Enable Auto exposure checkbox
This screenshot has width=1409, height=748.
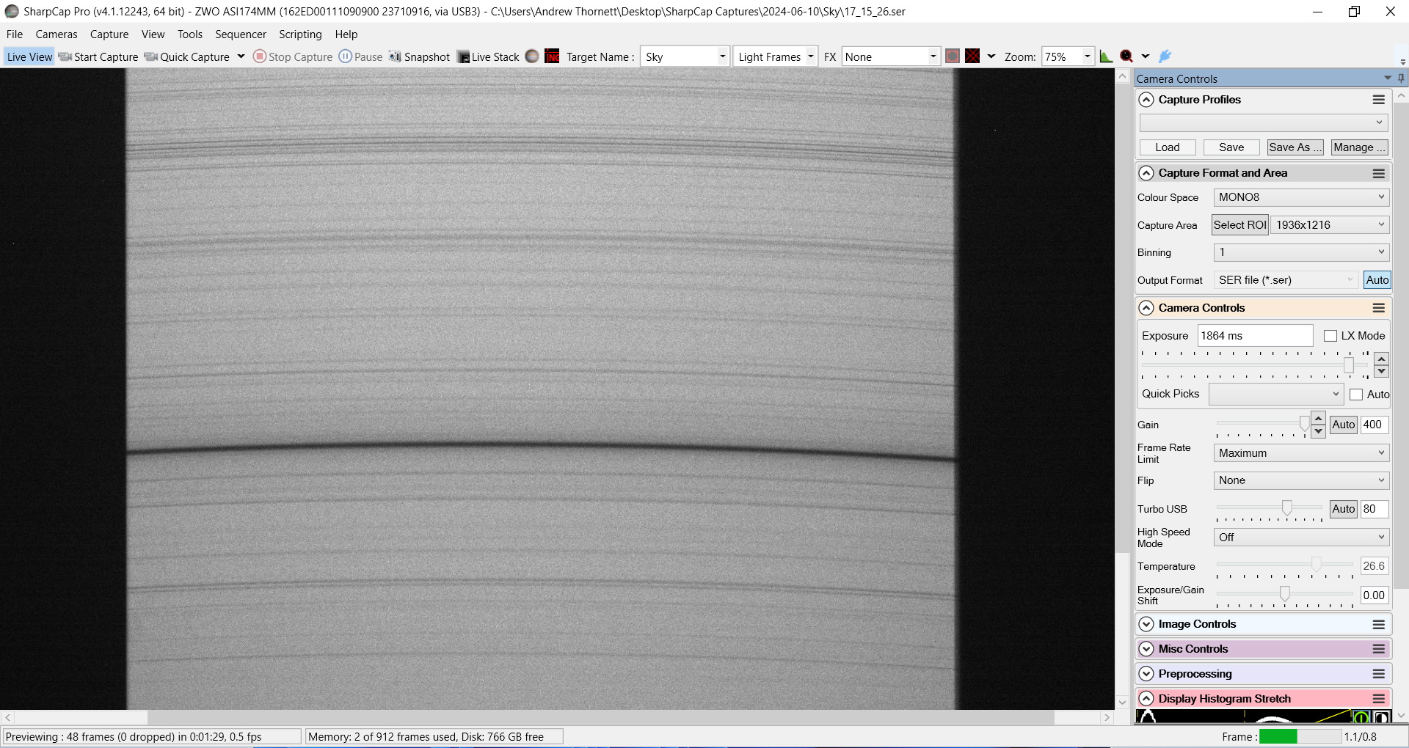point(1358,394)
